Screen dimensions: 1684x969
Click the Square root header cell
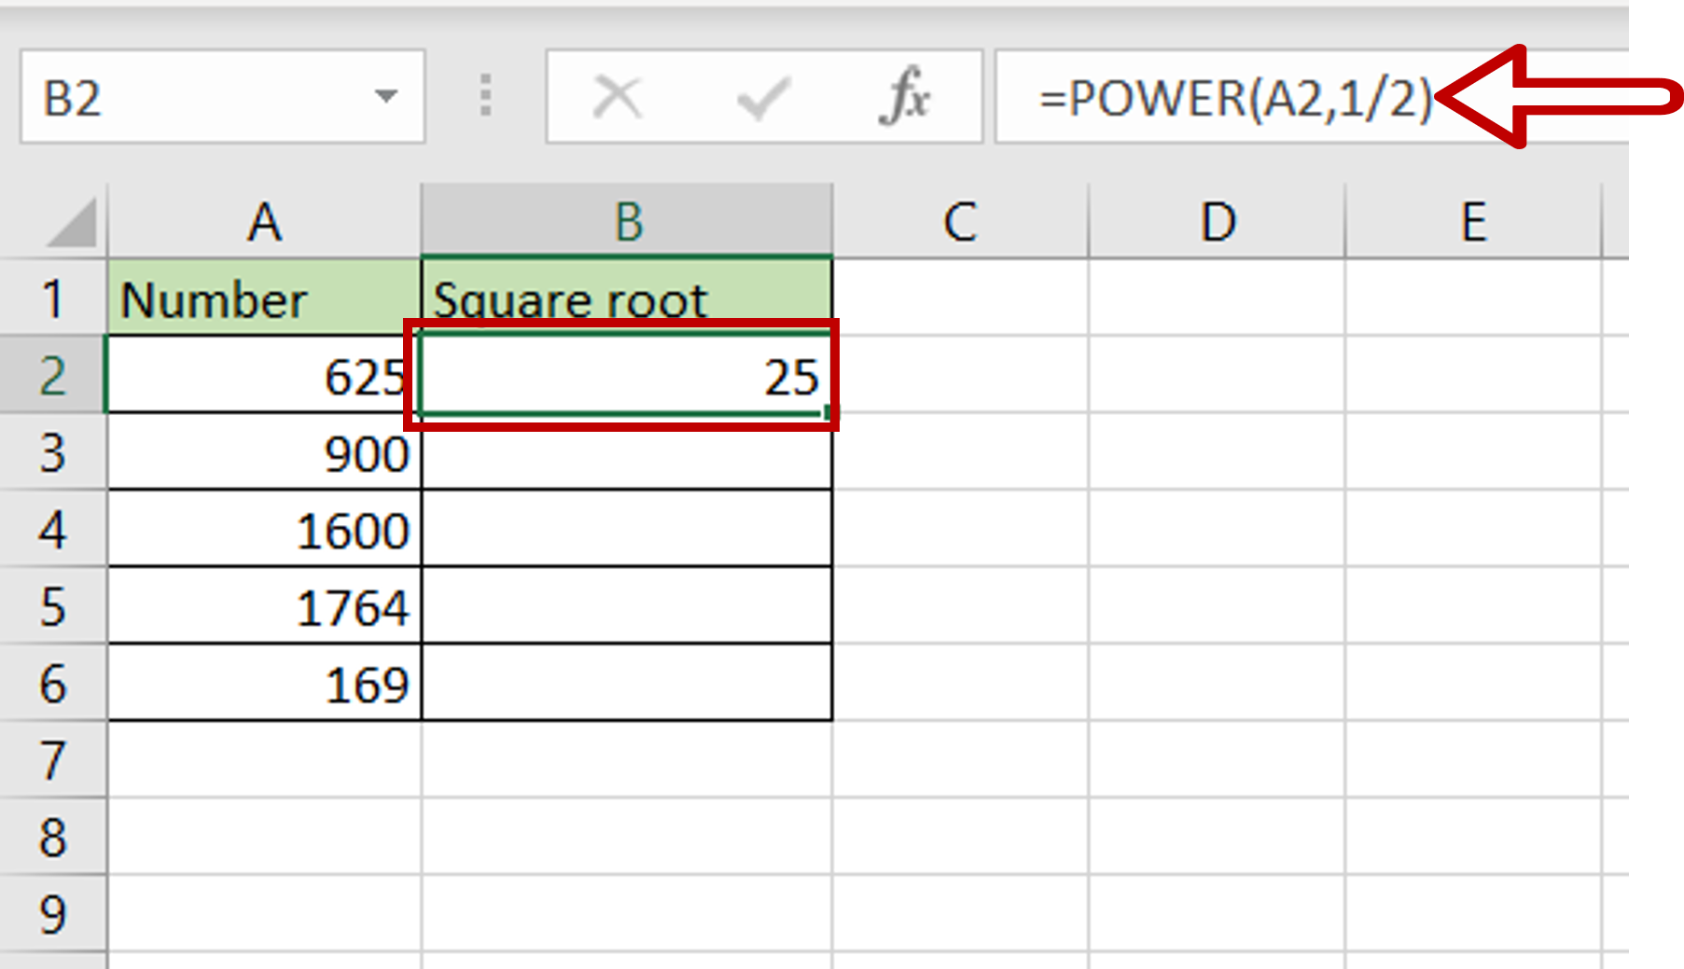pyautogui.click(x=627, y=298)
